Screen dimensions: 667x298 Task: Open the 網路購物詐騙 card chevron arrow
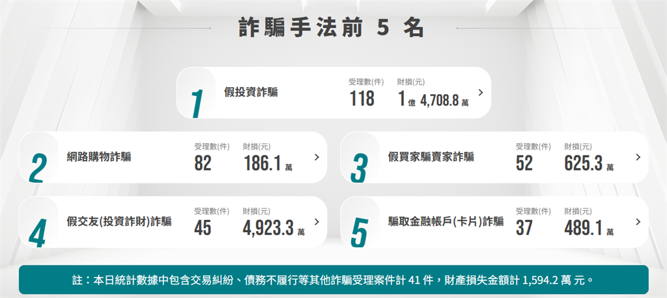click(x=317, y=157)
